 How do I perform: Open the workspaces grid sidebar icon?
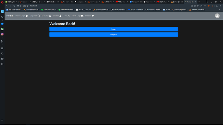click(x=2, y=48)
